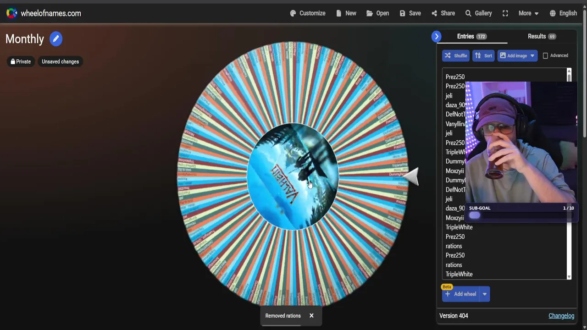Open the Gallery search
Screen dimensions: 587x330
tap(478, 13)
